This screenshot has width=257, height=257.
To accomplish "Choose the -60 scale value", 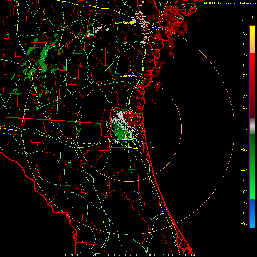I will pyautogui.click(x=244, y=192).
